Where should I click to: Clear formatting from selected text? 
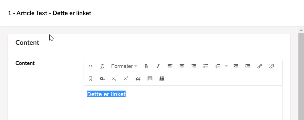(102, 66)
